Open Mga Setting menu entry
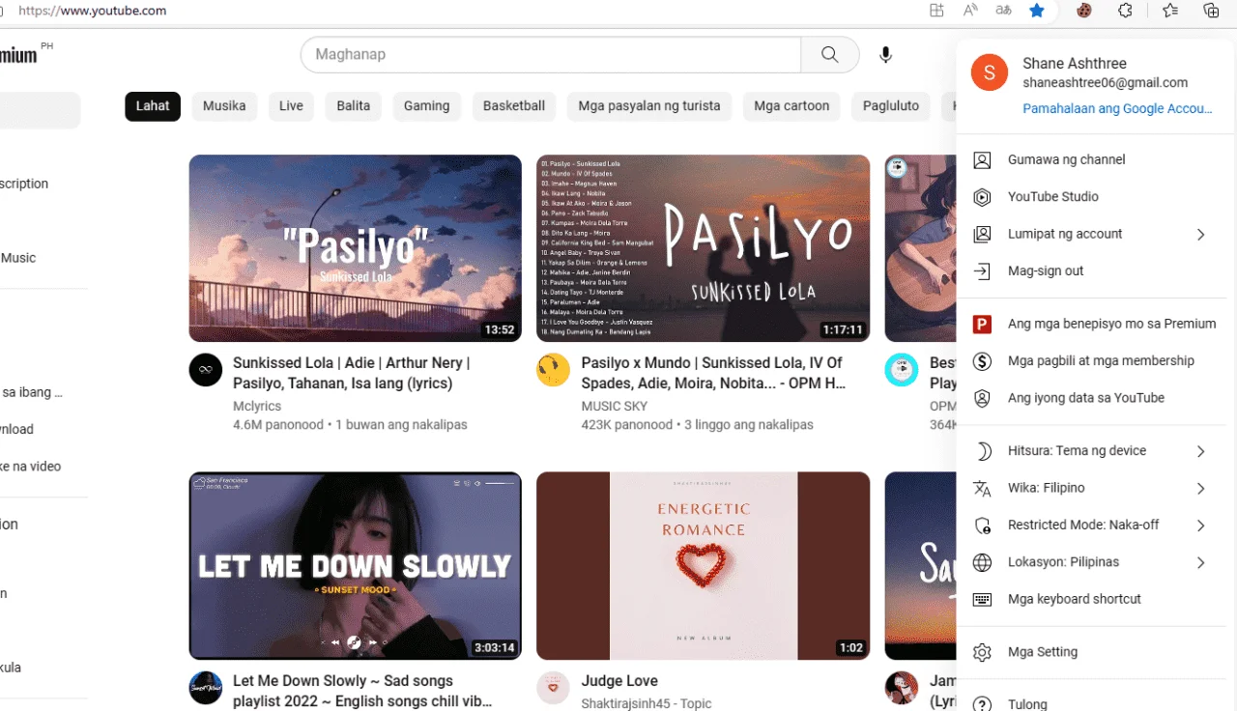Screen dimensions: 1237x711 click(1097, 652)
